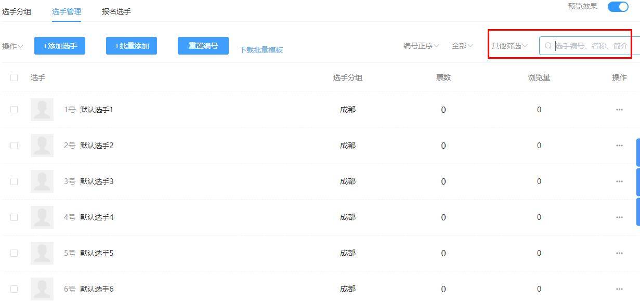
Task: Click 成都 group cell of 默认选手3
Action: [348, 181]
